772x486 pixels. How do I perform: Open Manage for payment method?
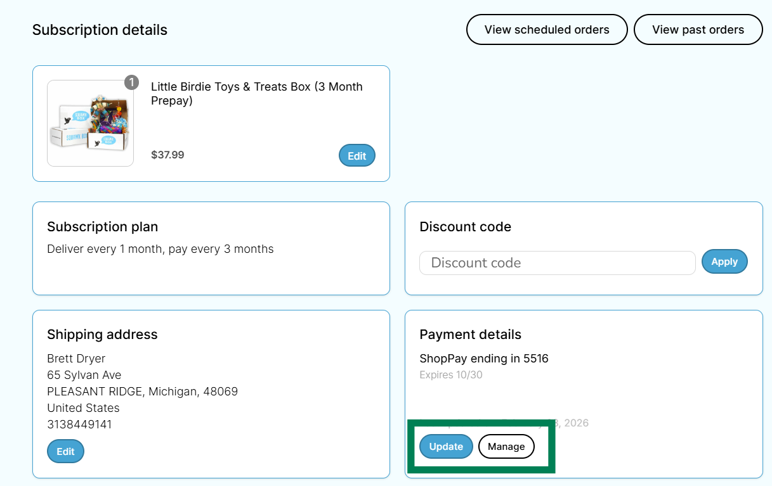[506, 447]
